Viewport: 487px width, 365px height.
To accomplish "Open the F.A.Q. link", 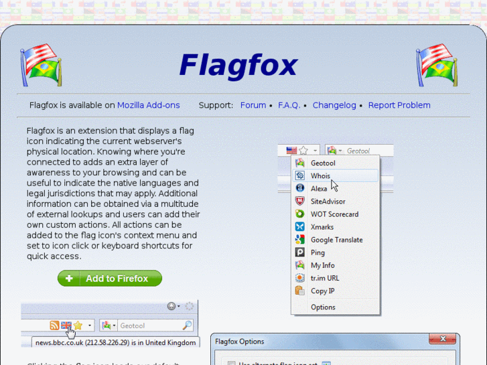I will click(x=289, y=105).
